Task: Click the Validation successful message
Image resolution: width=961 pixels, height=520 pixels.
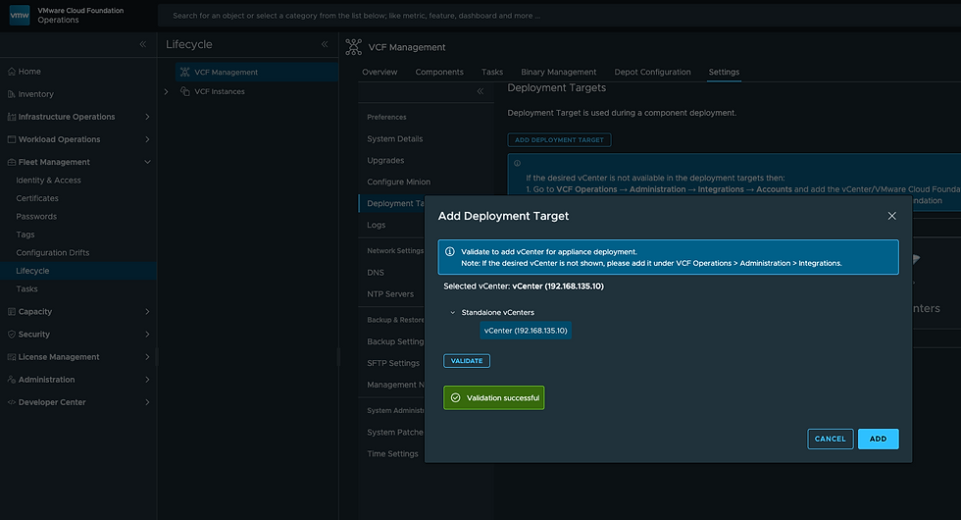Action: pos(494,398)
